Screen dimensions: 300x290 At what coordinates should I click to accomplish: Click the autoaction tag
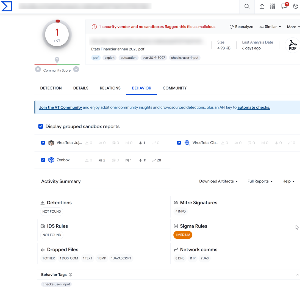(x=128, y=58)
